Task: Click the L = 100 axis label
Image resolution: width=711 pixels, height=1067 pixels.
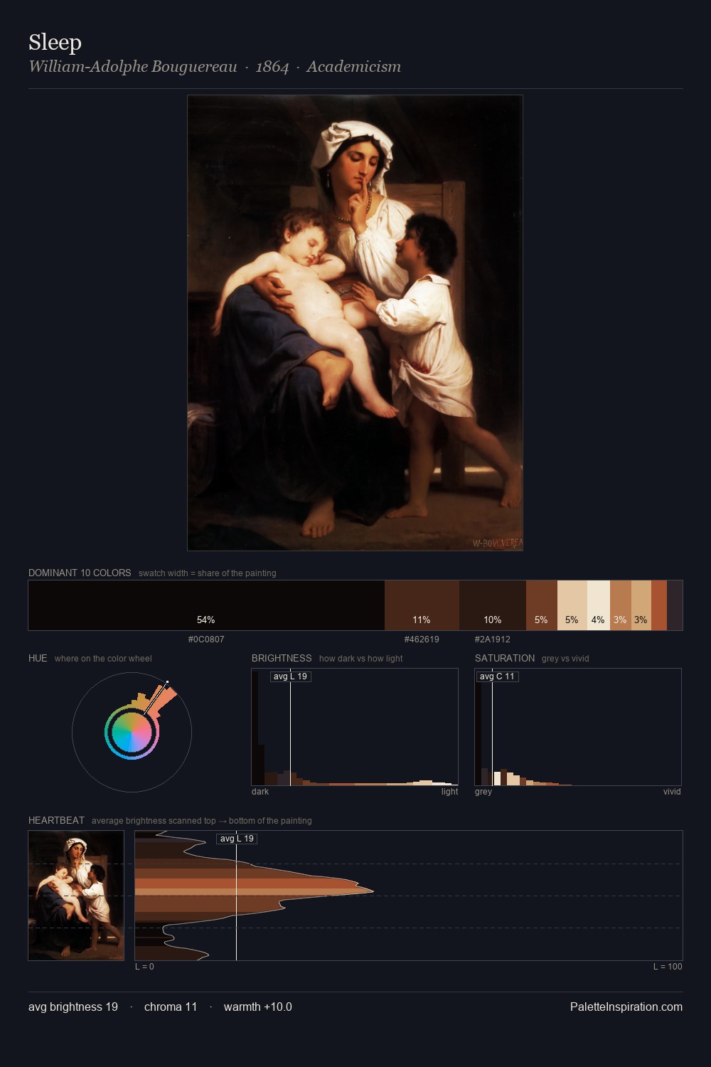Action: 668,967
